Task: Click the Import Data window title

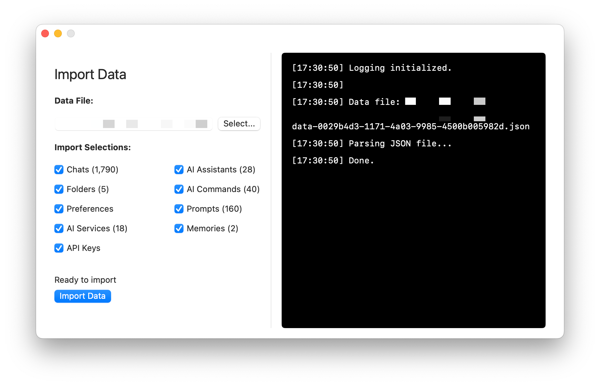Action: click(x=90, y=74)
